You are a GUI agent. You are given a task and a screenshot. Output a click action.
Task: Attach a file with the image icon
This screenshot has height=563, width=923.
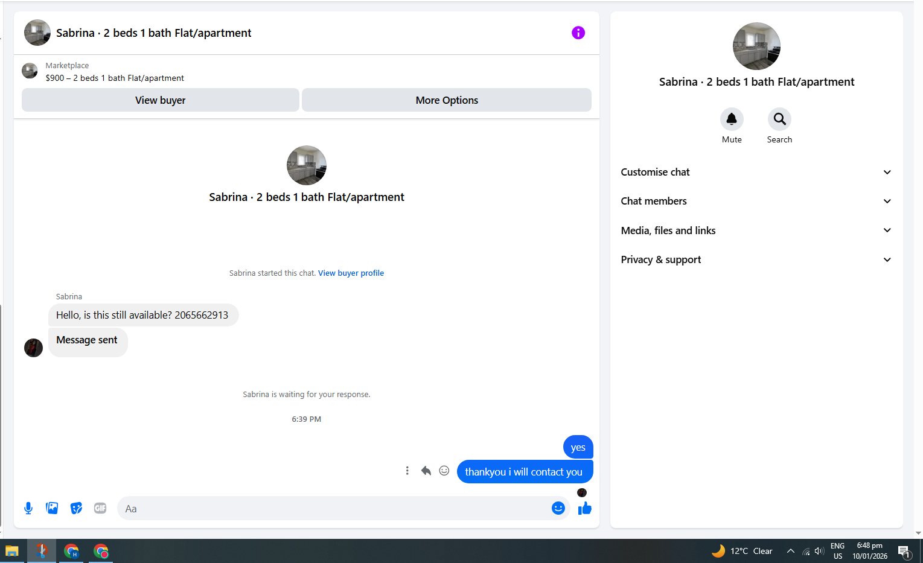[x=53, y=508]
